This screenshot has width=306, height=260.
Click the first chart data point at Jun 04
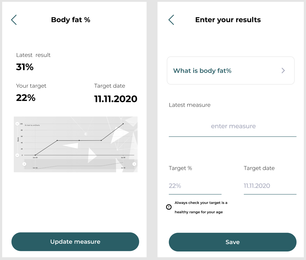(35, 155)
